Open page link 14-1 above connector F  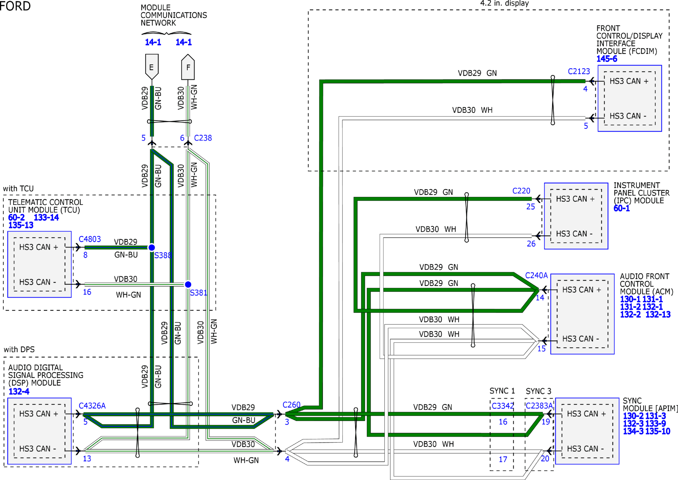click(x=184, y=42)
